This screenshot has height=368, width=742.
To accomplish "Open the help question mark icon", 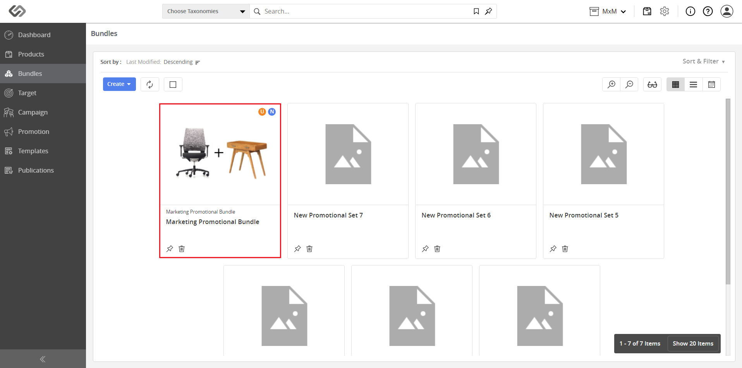I will tap(708, 11).
